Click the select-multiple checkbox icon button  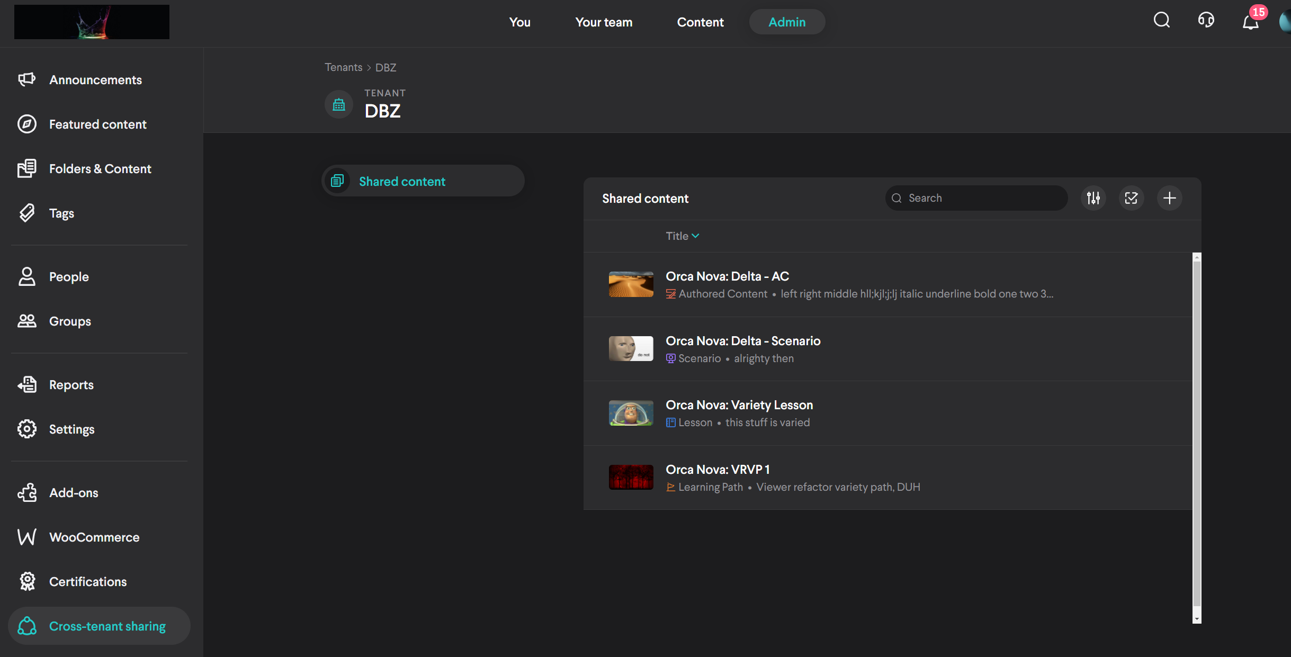coord(1131,198)
